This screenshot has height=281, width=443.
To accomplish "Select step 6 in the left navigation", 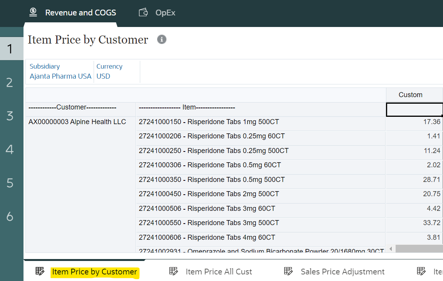I will 10,217.
